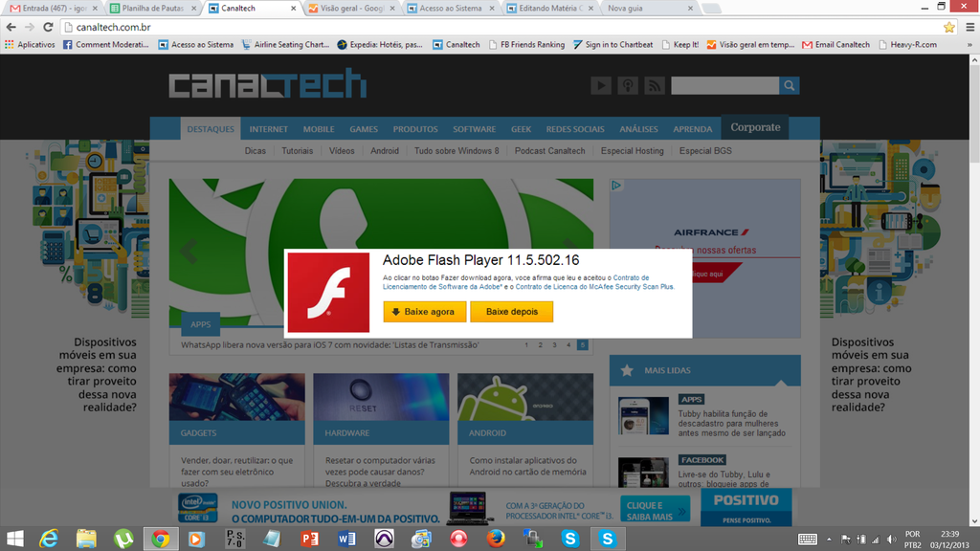Viewport: 980px width, 551px height.
Task: Open the Tutoriais submenu link
Action: (x=297, y=150)
